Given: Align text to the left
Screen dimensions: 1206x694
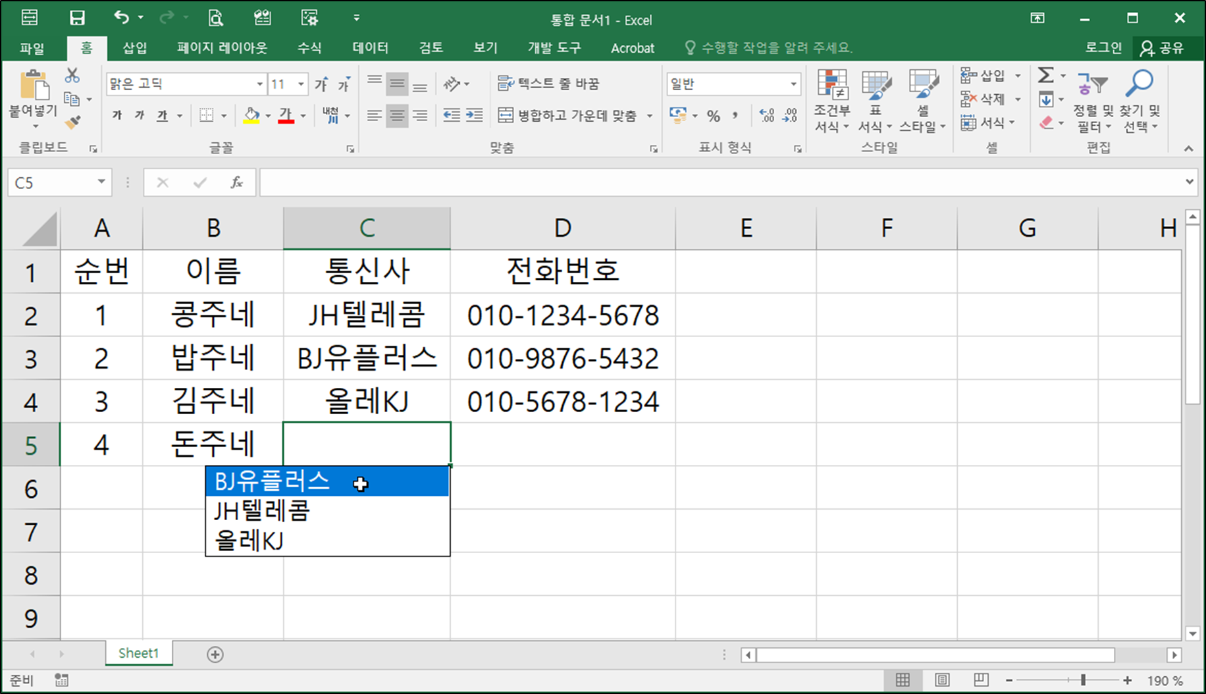Looking at the screenshot, I should (x=374, y=116).
